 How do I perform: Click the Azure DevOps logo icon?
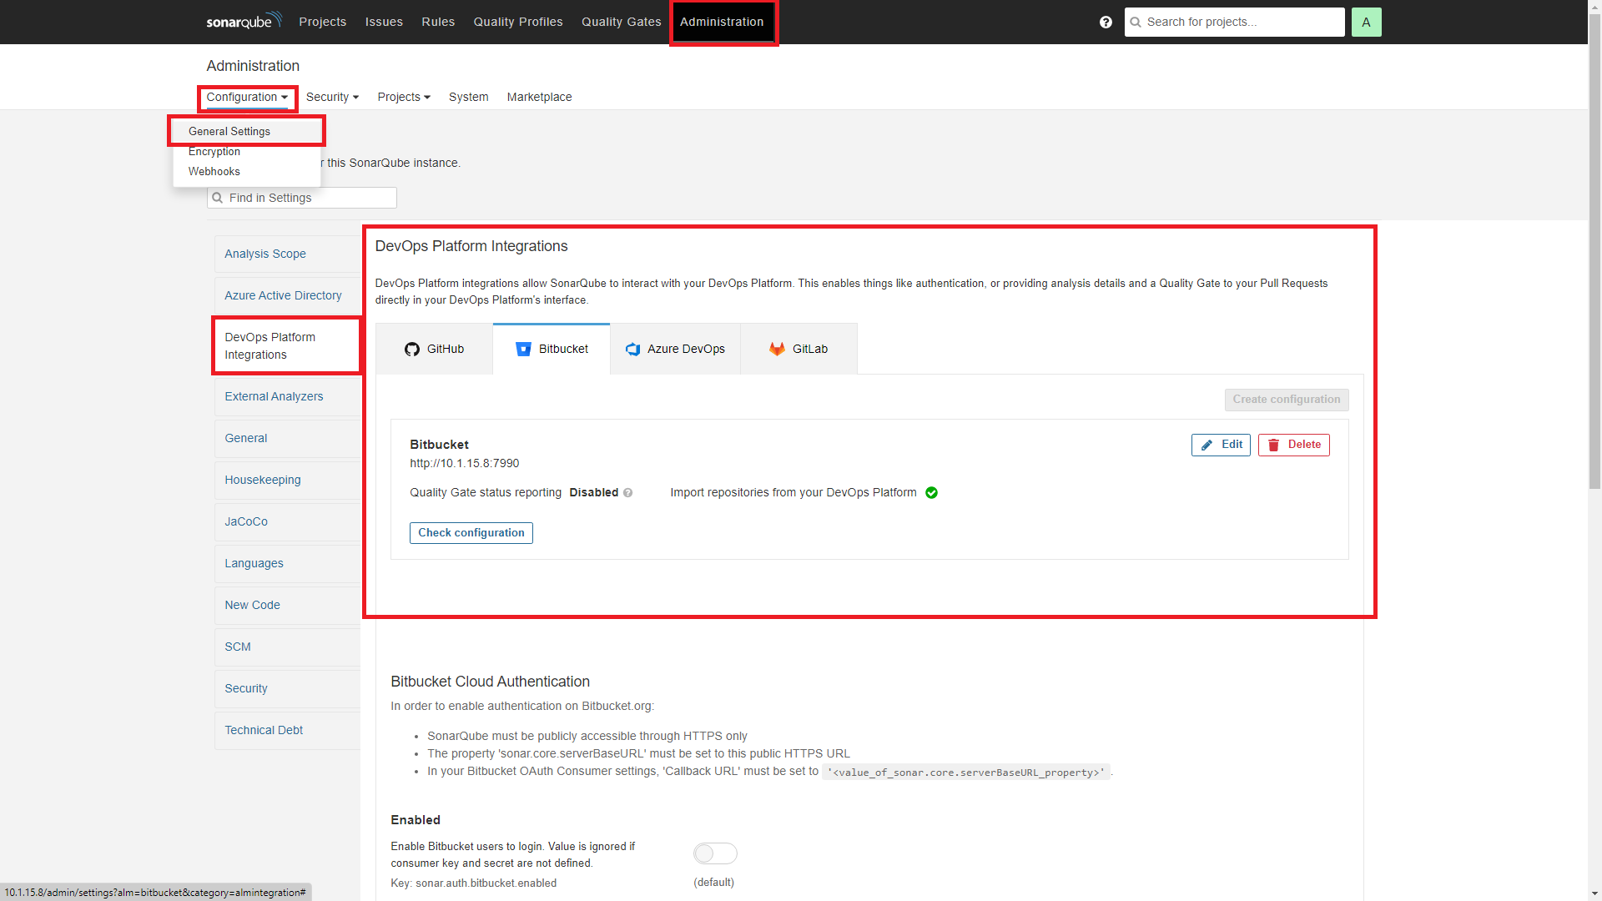click(x=632, y=350)
